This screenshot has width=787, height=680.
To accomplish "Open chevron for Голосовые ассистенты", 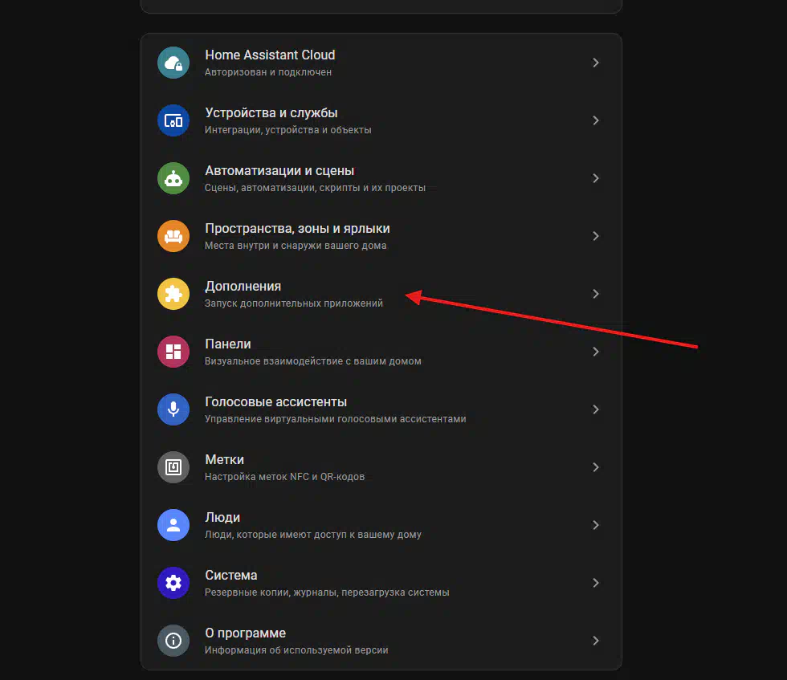I will point(596,409).
